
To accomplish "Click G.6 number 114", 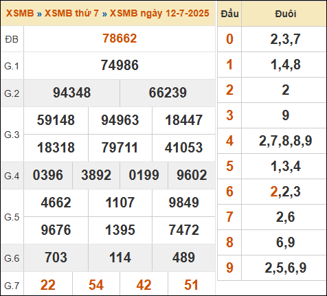I will click(x=120, y=258).
